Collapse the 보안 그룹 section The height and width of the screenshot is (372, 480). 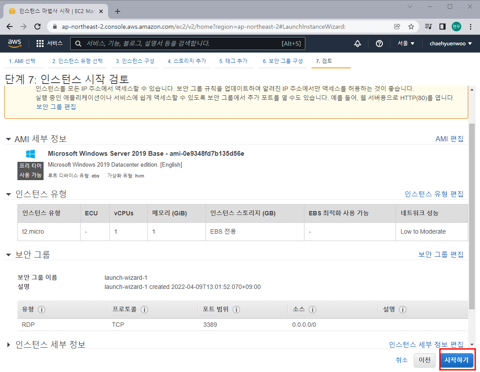[9, 254]
